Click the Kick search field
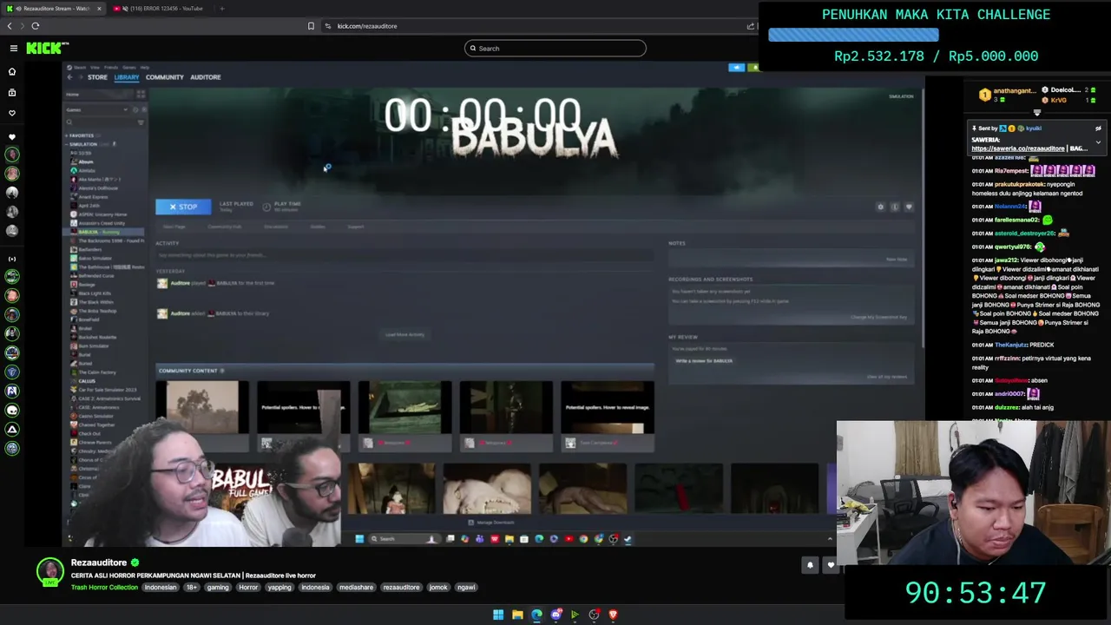1111x625 pixels. [x=555, y=49]
